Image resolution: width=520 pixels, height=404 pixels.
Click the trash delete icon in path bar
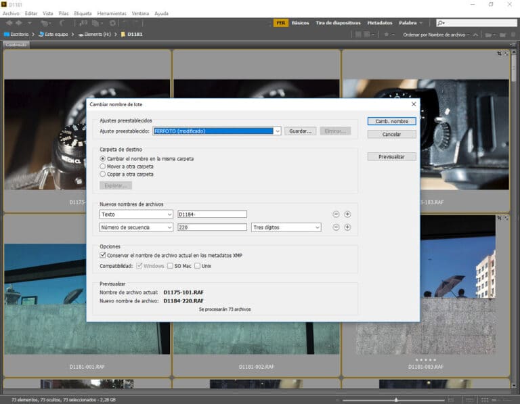pos(513,35)
